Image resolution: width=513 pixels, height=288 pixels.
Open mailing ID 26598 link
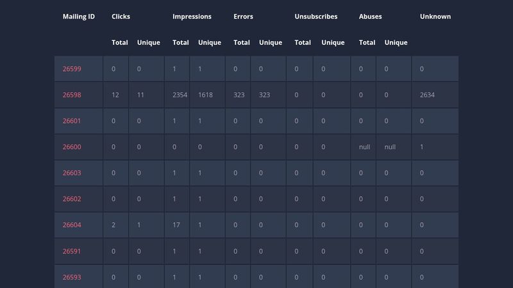72,95
